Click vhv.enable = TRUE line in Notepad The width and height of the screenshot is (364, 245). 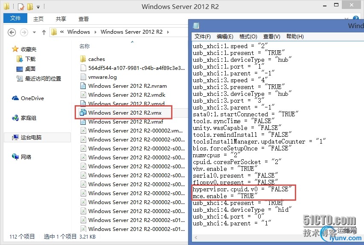click(x=225, y=169)
